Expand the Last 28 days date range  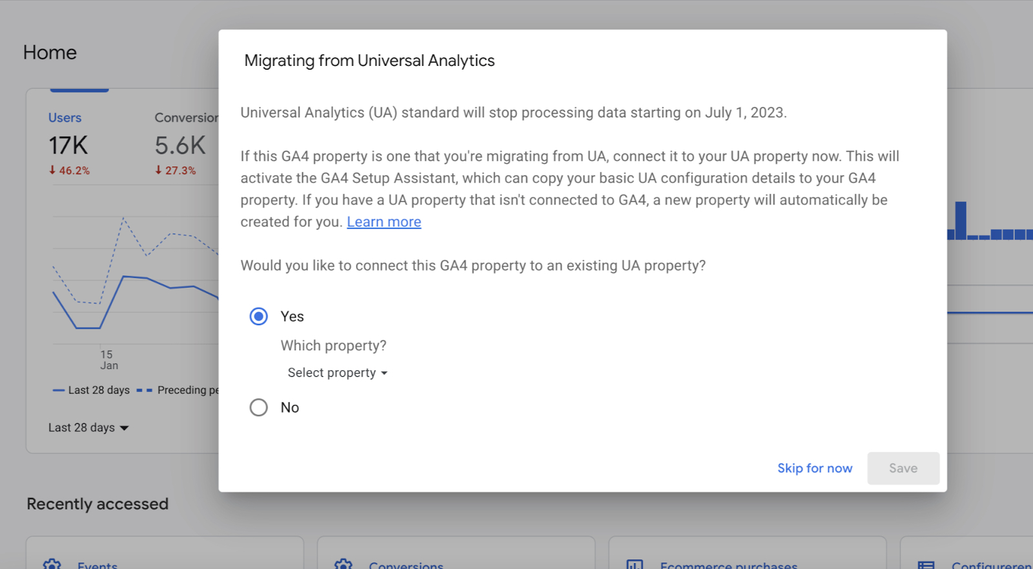tap(88, 428)
